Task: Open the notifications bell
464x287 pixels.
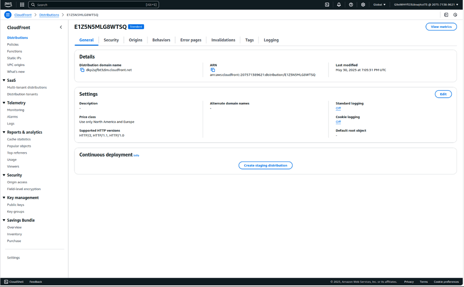Action: point(339,5)
